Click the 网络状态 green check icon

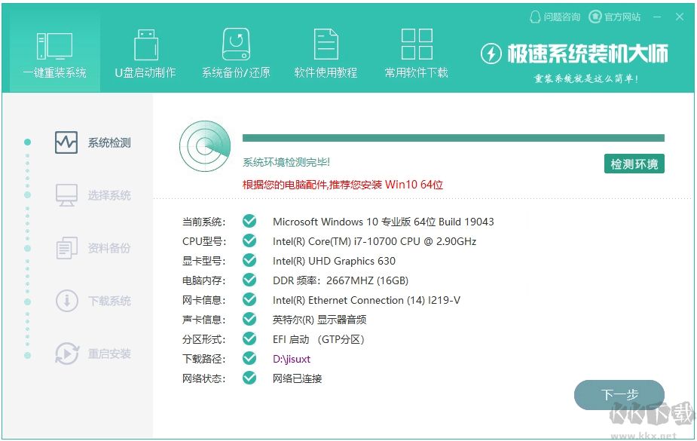click(249, 378)
